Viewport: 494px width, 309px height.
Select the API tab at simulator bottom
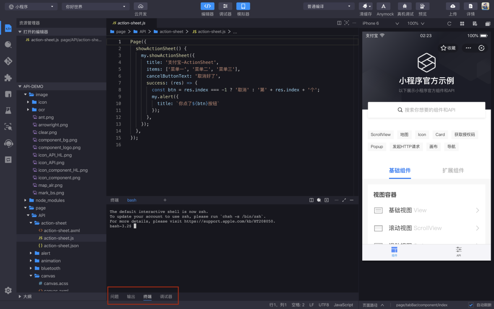[459, 252]
